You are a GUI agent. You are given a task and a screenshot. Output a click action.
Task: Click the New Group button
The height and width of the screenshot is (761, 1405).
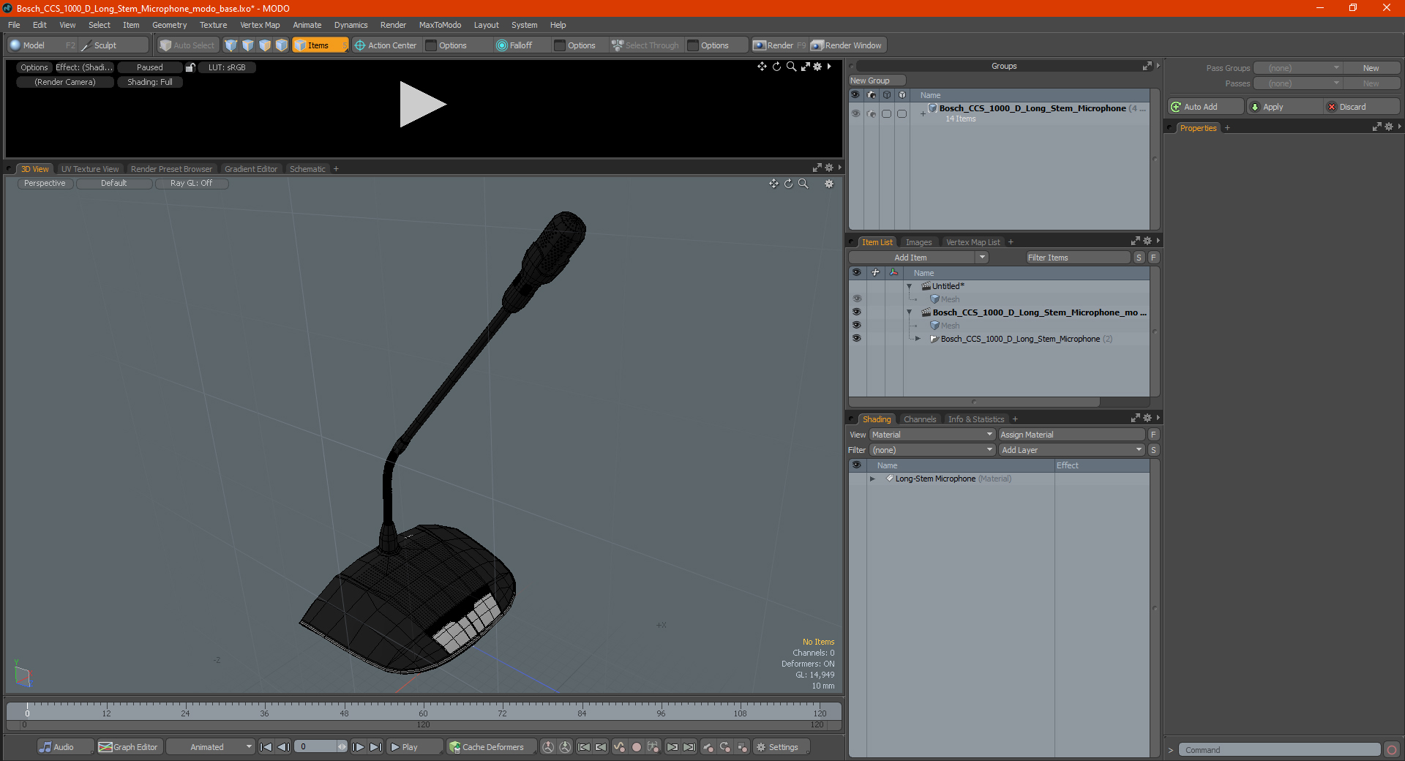tap(877, 80)
